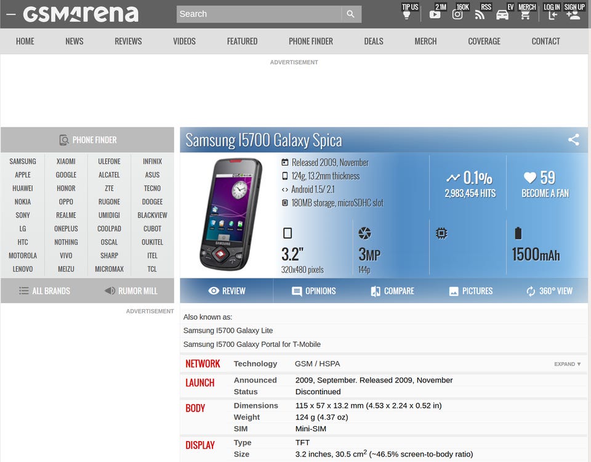Switch to the Opinions tab
591x462 pixels.
[313, 291]
